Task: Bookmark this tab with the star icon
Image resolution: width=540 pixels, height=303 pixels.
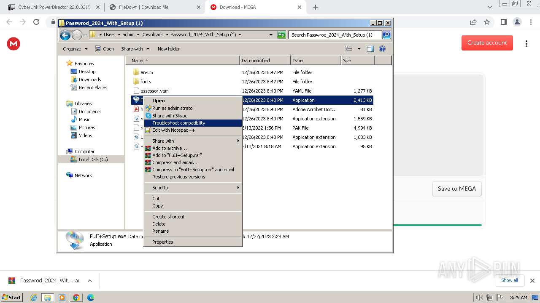Action: click(x=487, y=22)
